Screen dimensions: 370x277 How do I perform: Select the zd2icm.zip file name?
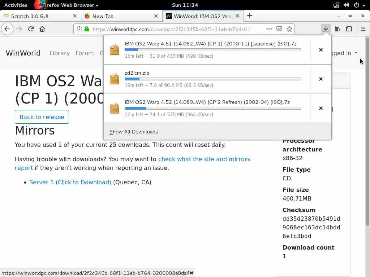click(137, 73)
